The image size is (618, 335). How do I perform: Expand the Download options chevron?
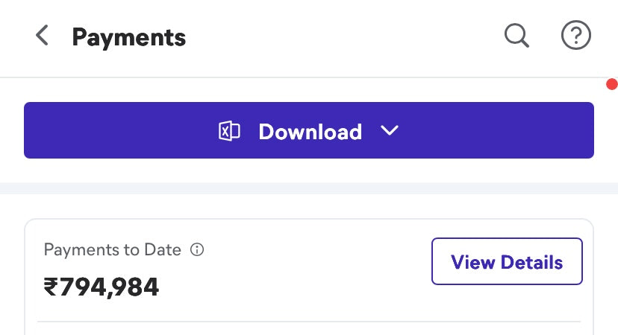point(390,131)
